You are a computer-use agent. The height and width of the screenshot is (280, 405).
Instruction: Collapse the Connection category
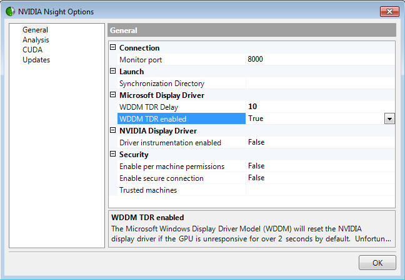click(113, 47)
